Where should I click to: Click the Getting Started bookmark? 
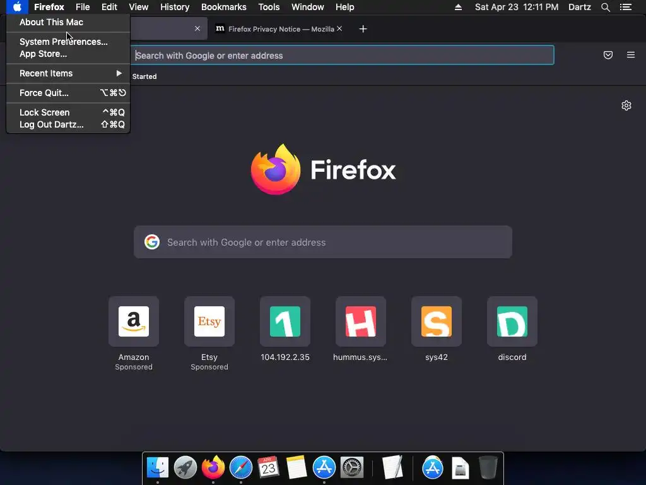tap(144, 76)
